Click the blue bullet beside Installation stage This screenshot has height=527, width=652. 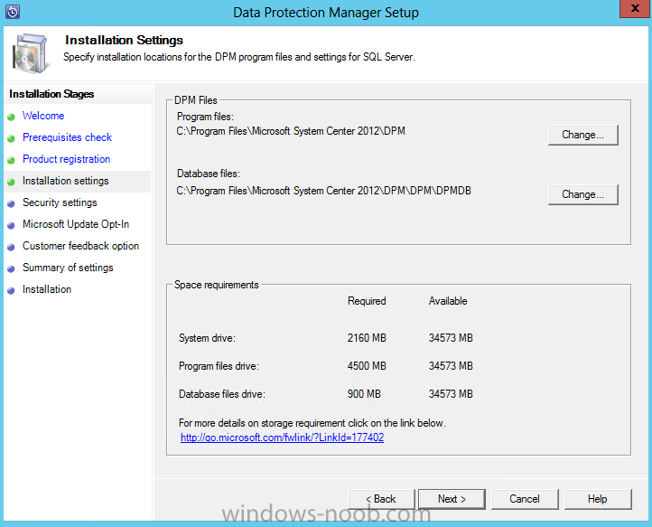point(11,290)
